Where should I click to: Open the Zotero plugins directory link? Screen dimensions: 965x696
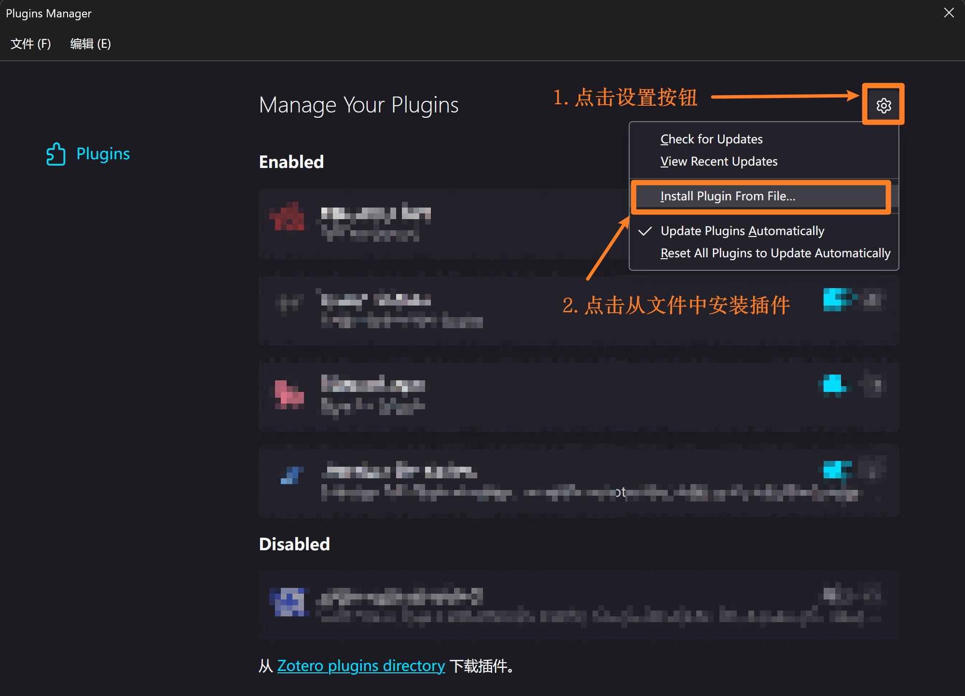pos(360,666)
